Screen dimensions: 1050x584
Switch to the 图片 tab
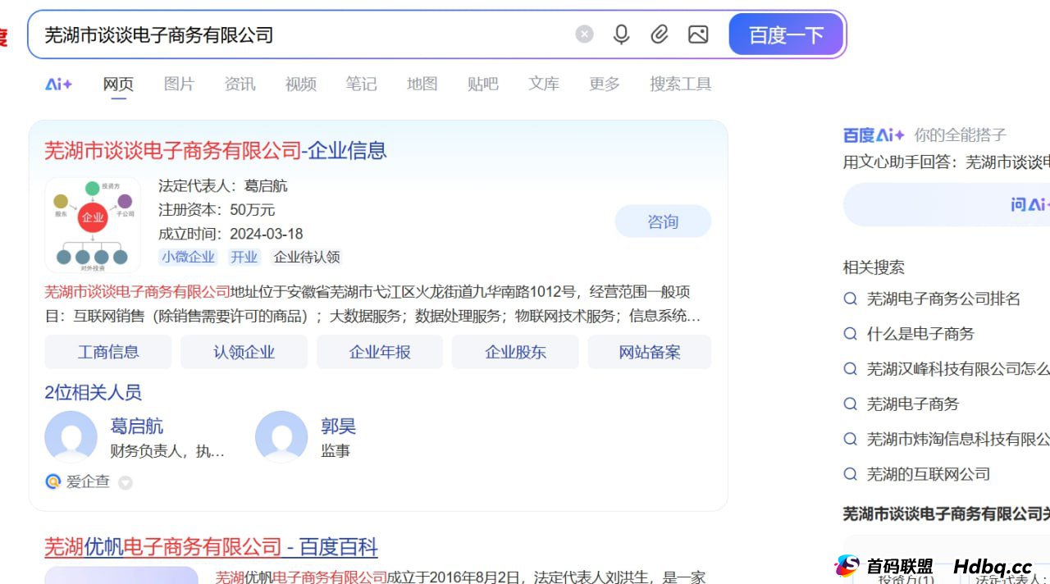[179, 83]
